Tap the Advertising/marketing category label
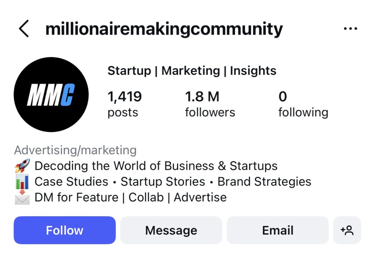This screenshot has width=375, height=257. pos(75,150)
